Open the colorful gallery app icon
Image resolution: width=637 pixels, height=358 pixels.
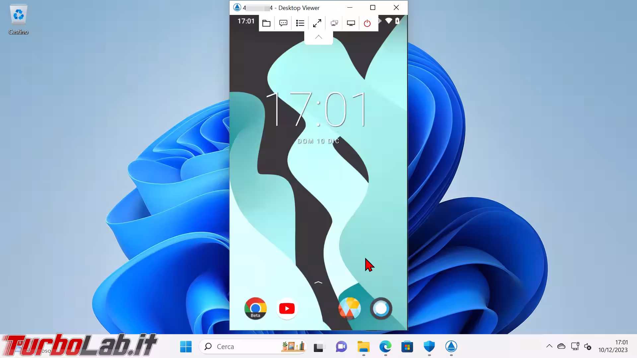(349, 309)
